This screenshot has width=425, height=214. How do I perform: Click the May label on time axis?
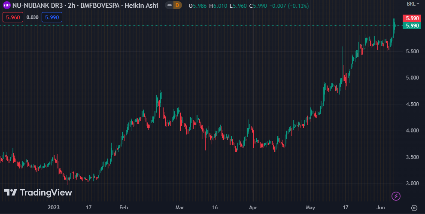[x=310, y=208]
